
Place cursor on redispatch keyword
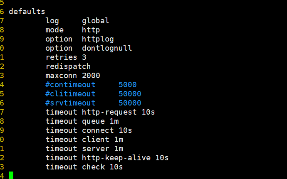pos(68,66)
